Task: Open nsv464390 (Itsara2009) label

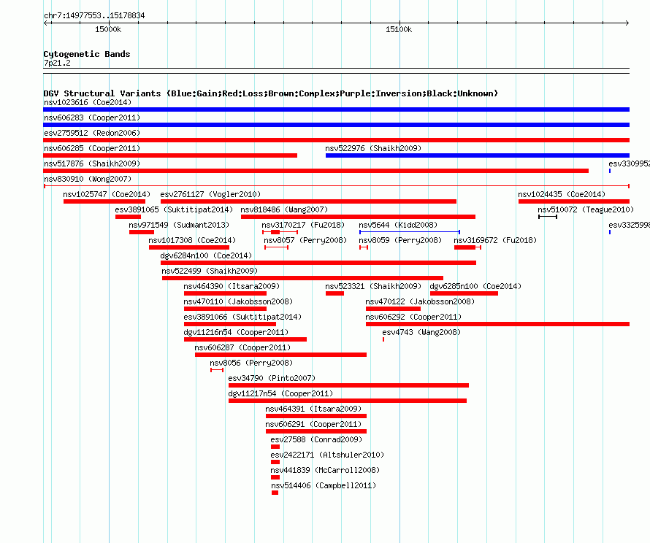Action: (x=232, y=286)
